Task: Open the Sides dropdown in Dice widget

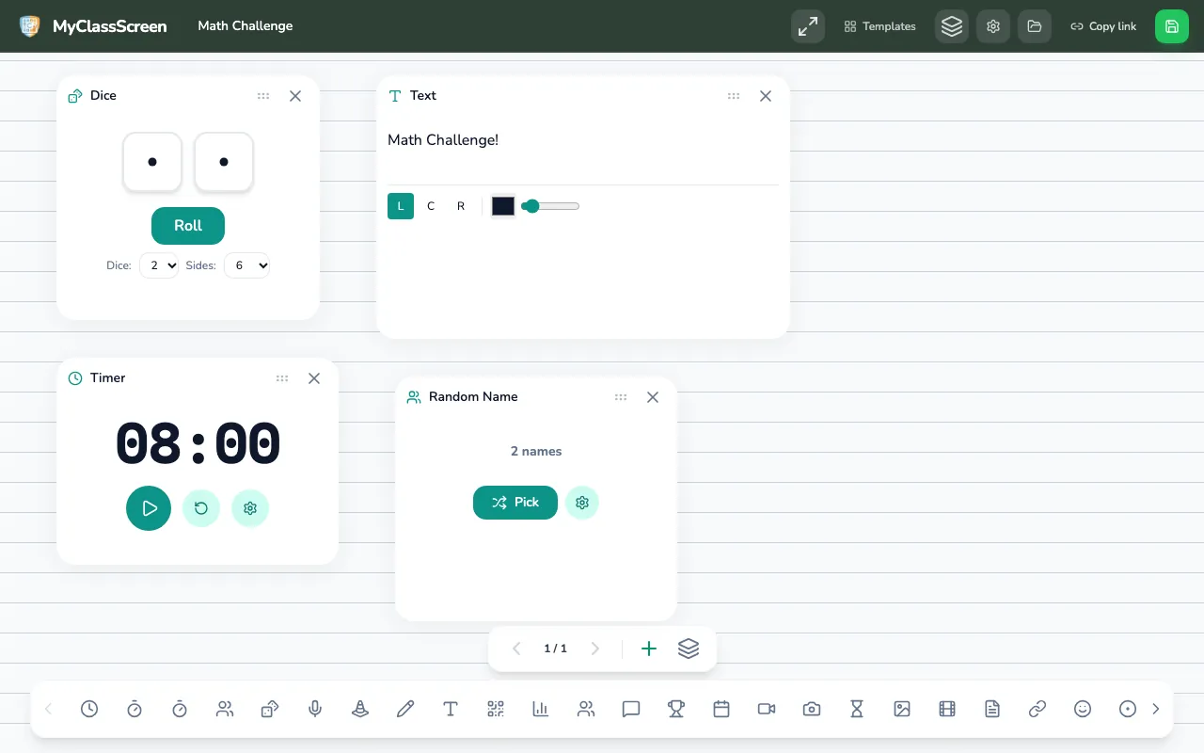Action: pyautogui.click(x=247, y=265)
